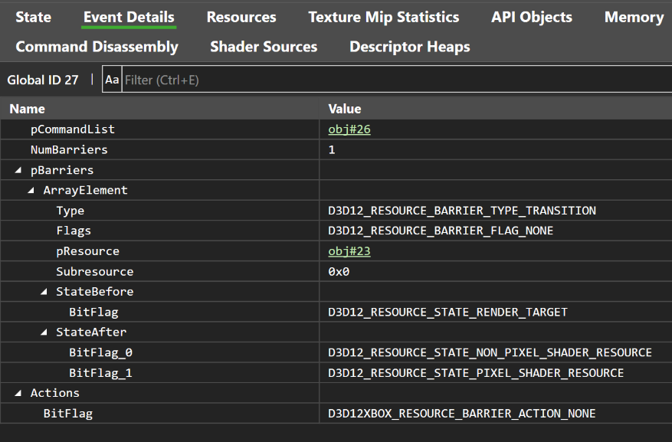672x442 pixels.
Task: Click the D3D12_RESOURCE_BARRIER_FLAG_NONE value
Action: point(441,231)
